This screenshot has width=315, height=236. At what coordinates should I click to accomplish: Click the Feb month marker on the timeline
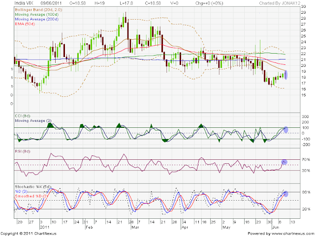[89, 227]
